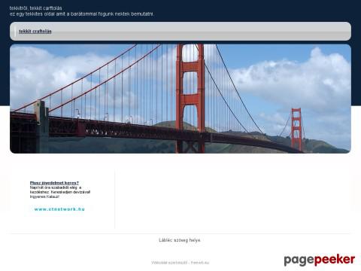Visit the www.ctnetwork.hu link
Screen dimensions: 361x271
[x=59, y=209]
